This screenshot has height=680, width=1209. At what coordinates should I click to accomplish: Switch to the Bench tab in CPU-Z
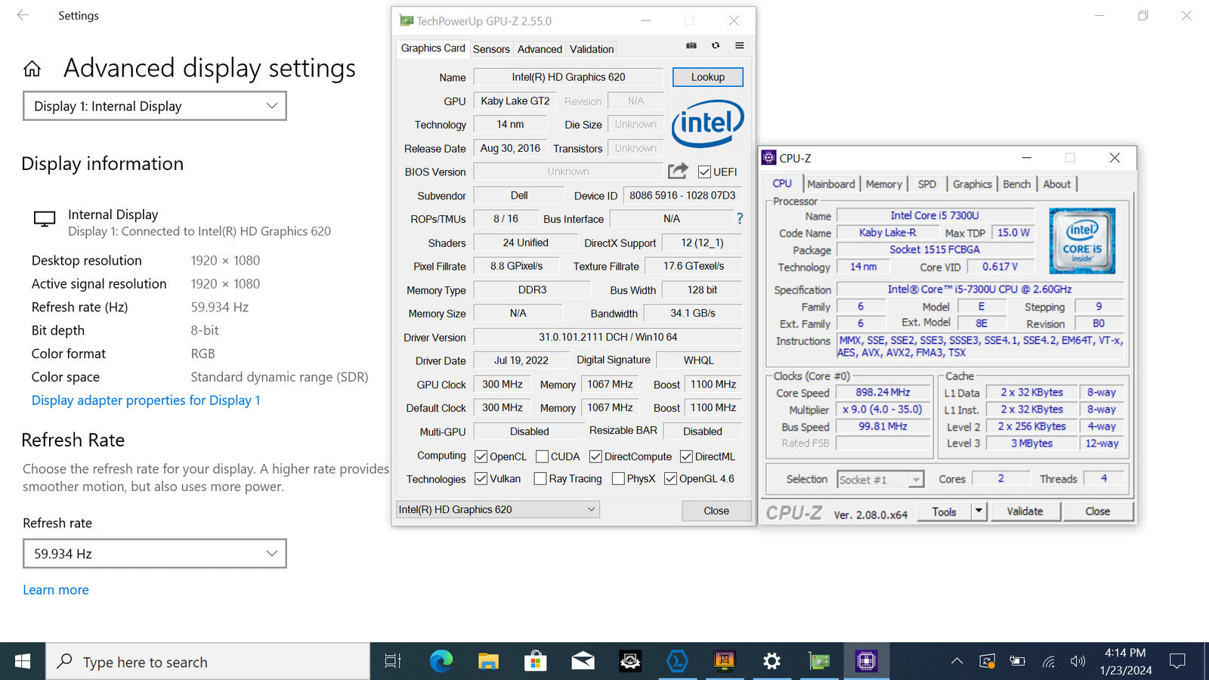pos(1016,184)
